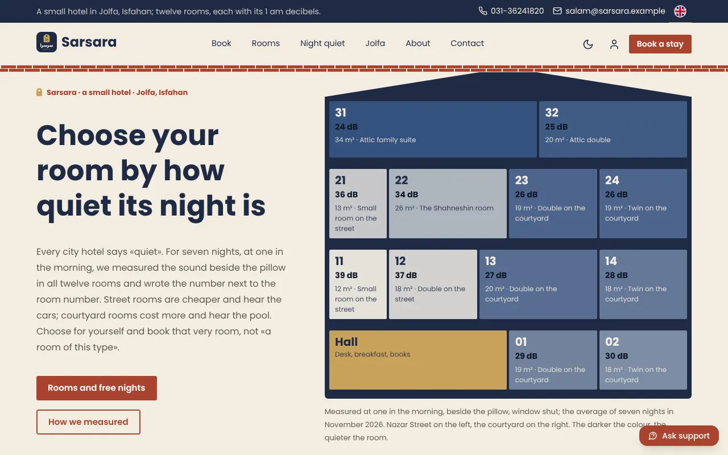Switch language using the UK flag icon
The height and width of the screenshot is (455, 728).
click(680, 11)
